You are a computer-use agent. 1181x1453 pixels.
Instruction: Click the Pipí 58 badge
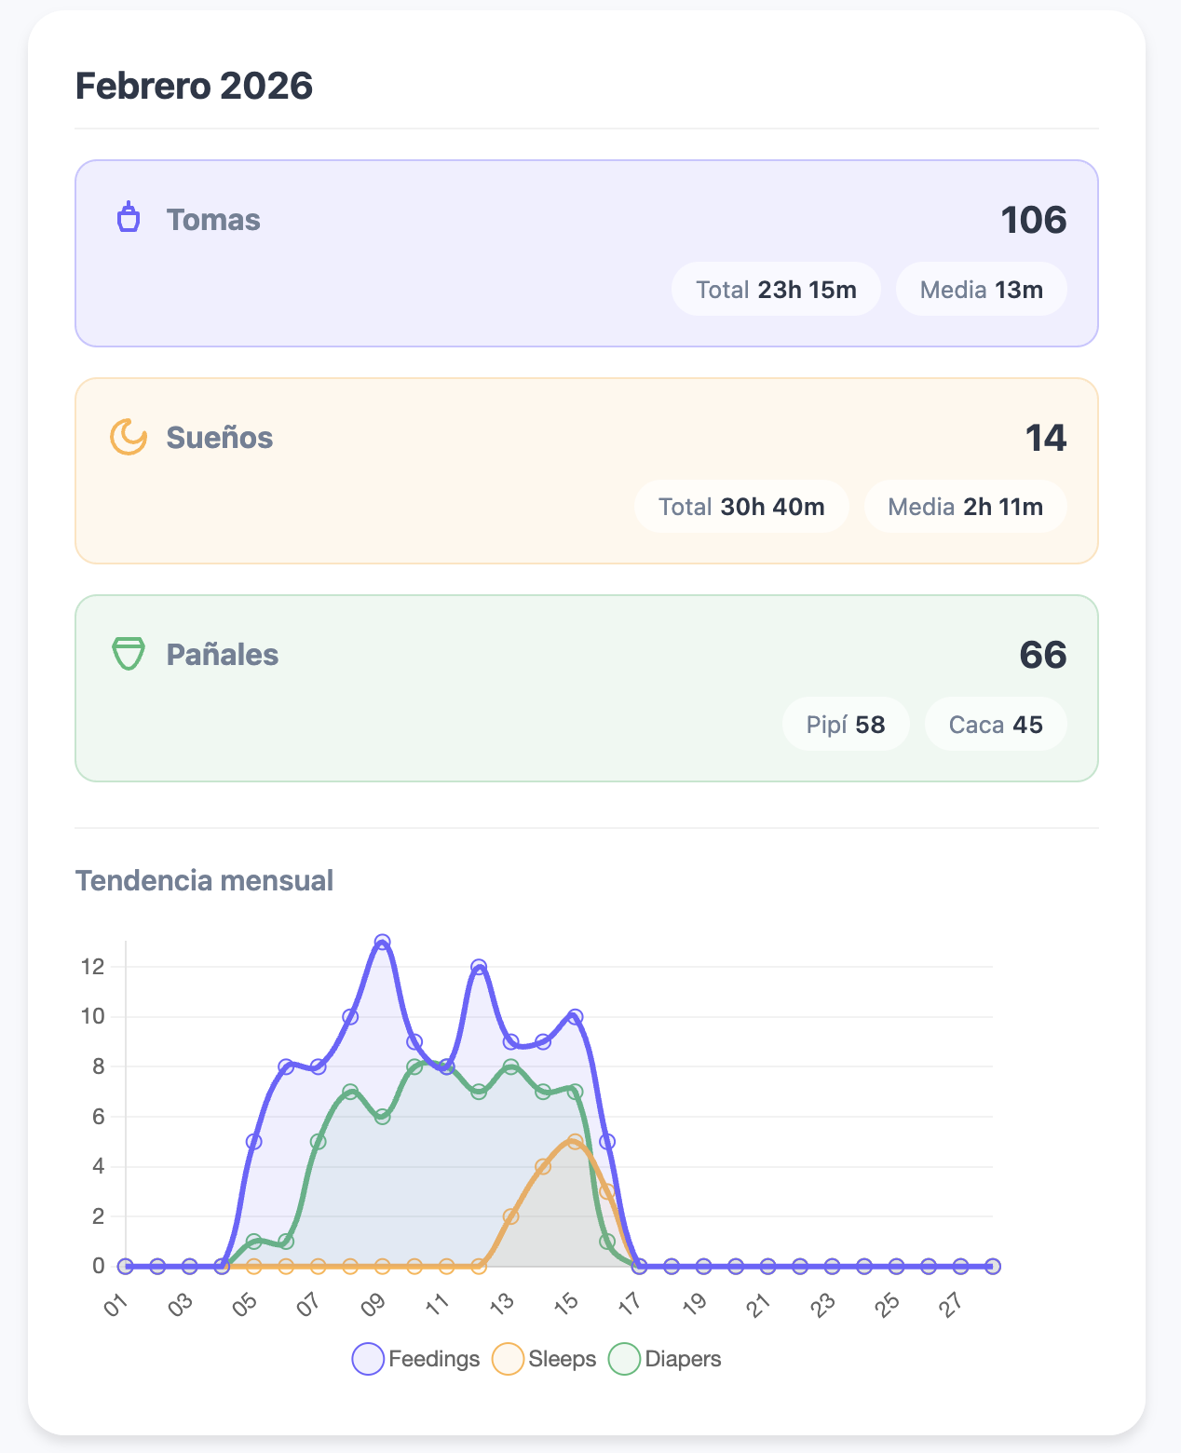[x=846, y=724]
